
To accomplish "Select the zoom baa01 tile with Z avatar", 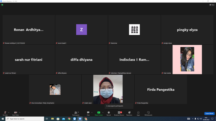I will coord(82,30).
